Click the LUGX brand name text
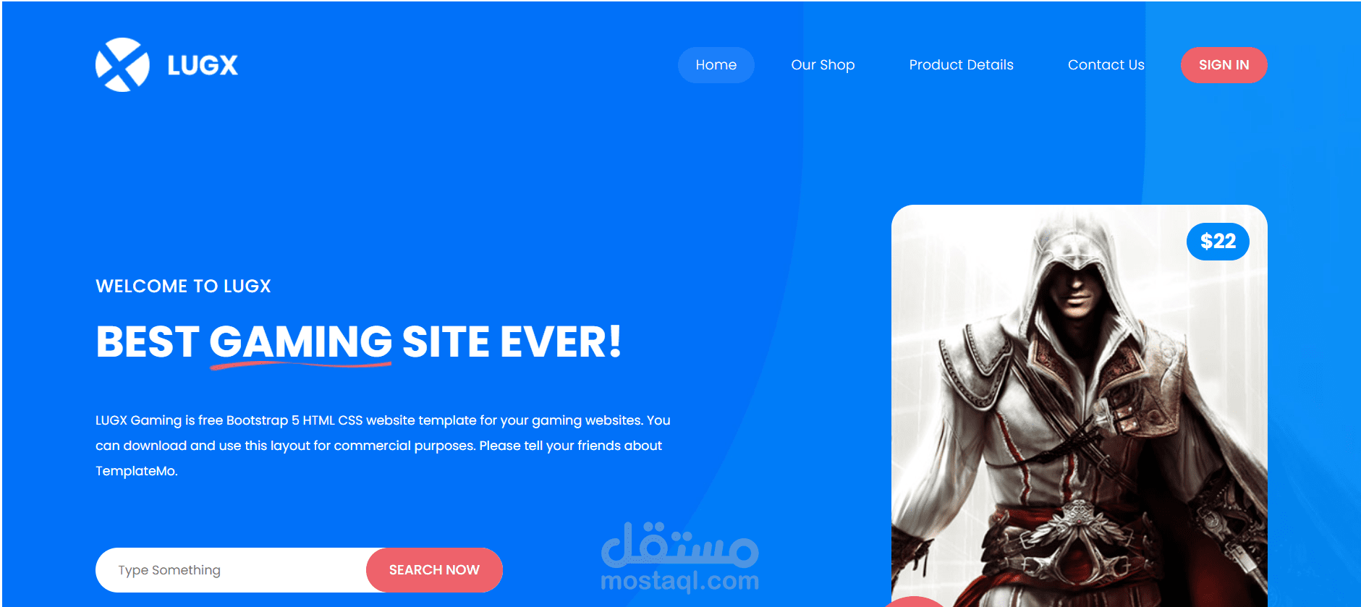Image resolution: width=1361 pixels, height=607 pixels. (203, 65)
